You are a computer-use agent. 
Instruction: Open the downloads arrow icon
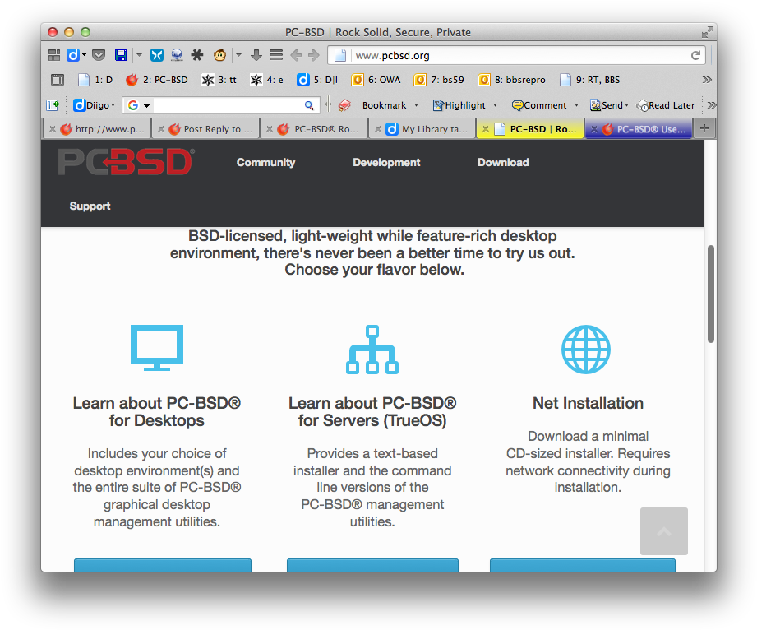coord(256,55)
